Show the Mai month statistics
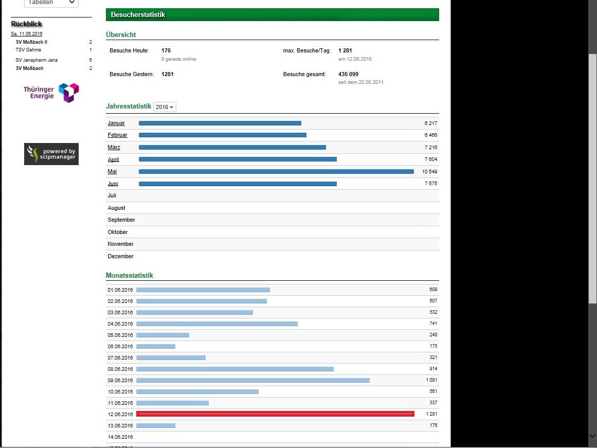The width and height of the screenshot is (597, 448). 112,171
